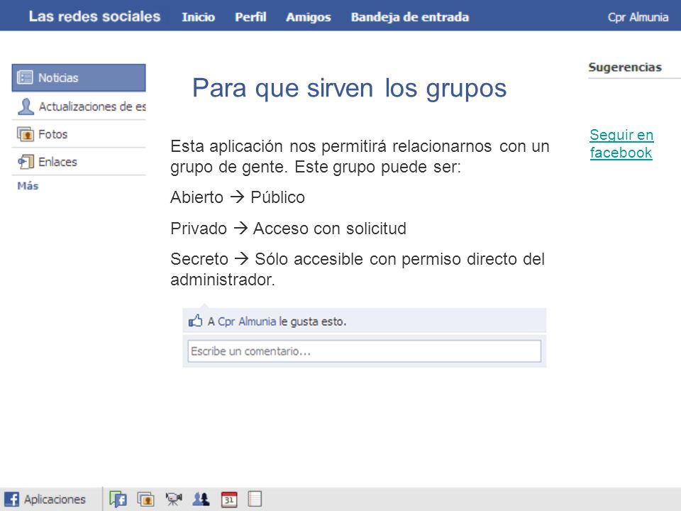Open the photos application icon in bottom bar

[146, 499]
